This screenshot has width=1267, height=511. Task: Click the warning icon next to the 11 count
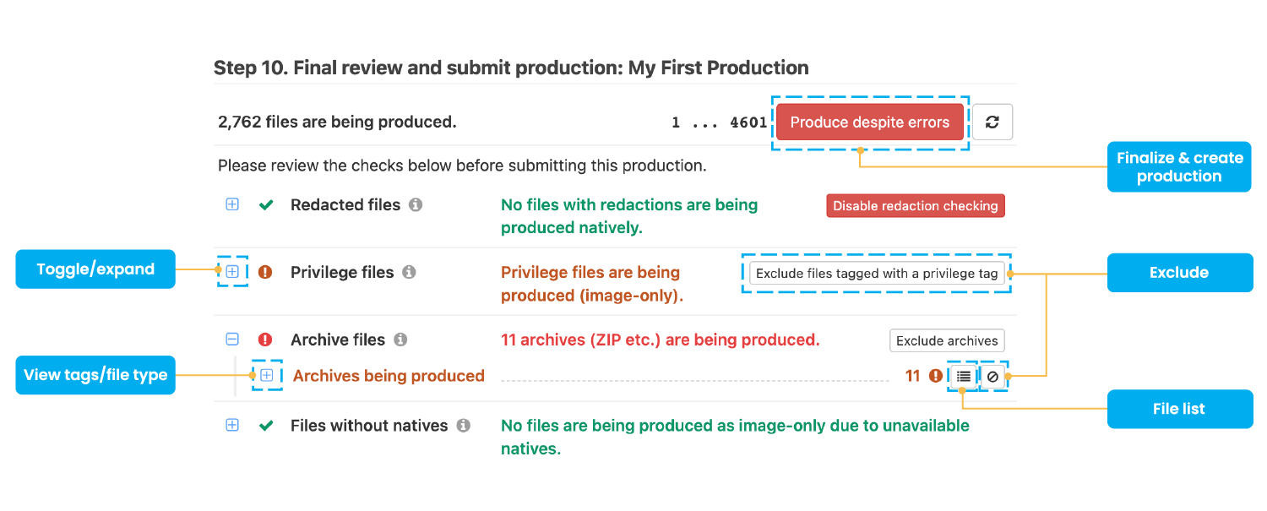tap(934, 377)
